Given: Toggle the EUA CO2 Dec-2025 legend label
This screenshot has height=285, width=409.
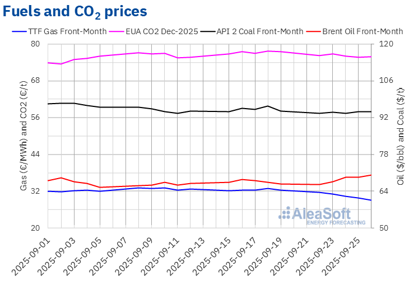Looking at the screenshot, I should [x=164, y=31].
